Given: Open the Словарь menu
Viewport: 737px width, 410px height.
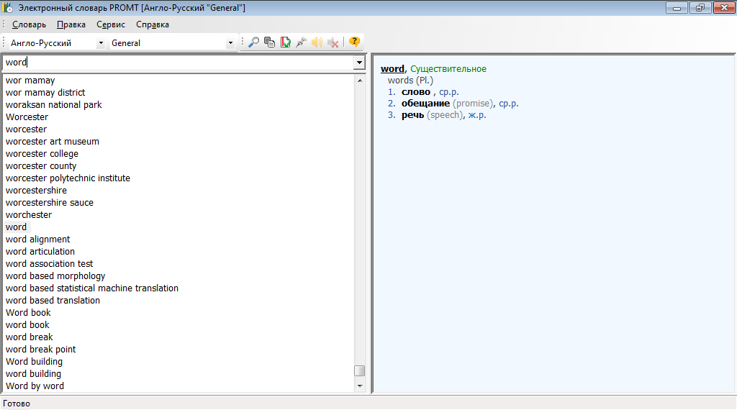Looking at the screenshot, I should (29, 24).
